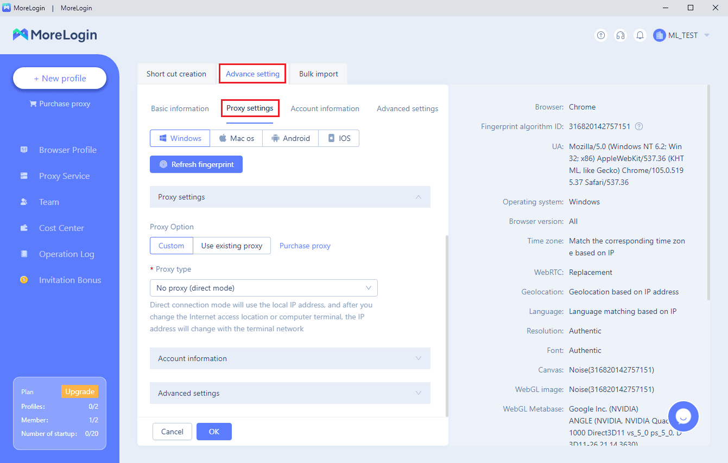Switch to Bulk import tab

[x=319, y=74]
